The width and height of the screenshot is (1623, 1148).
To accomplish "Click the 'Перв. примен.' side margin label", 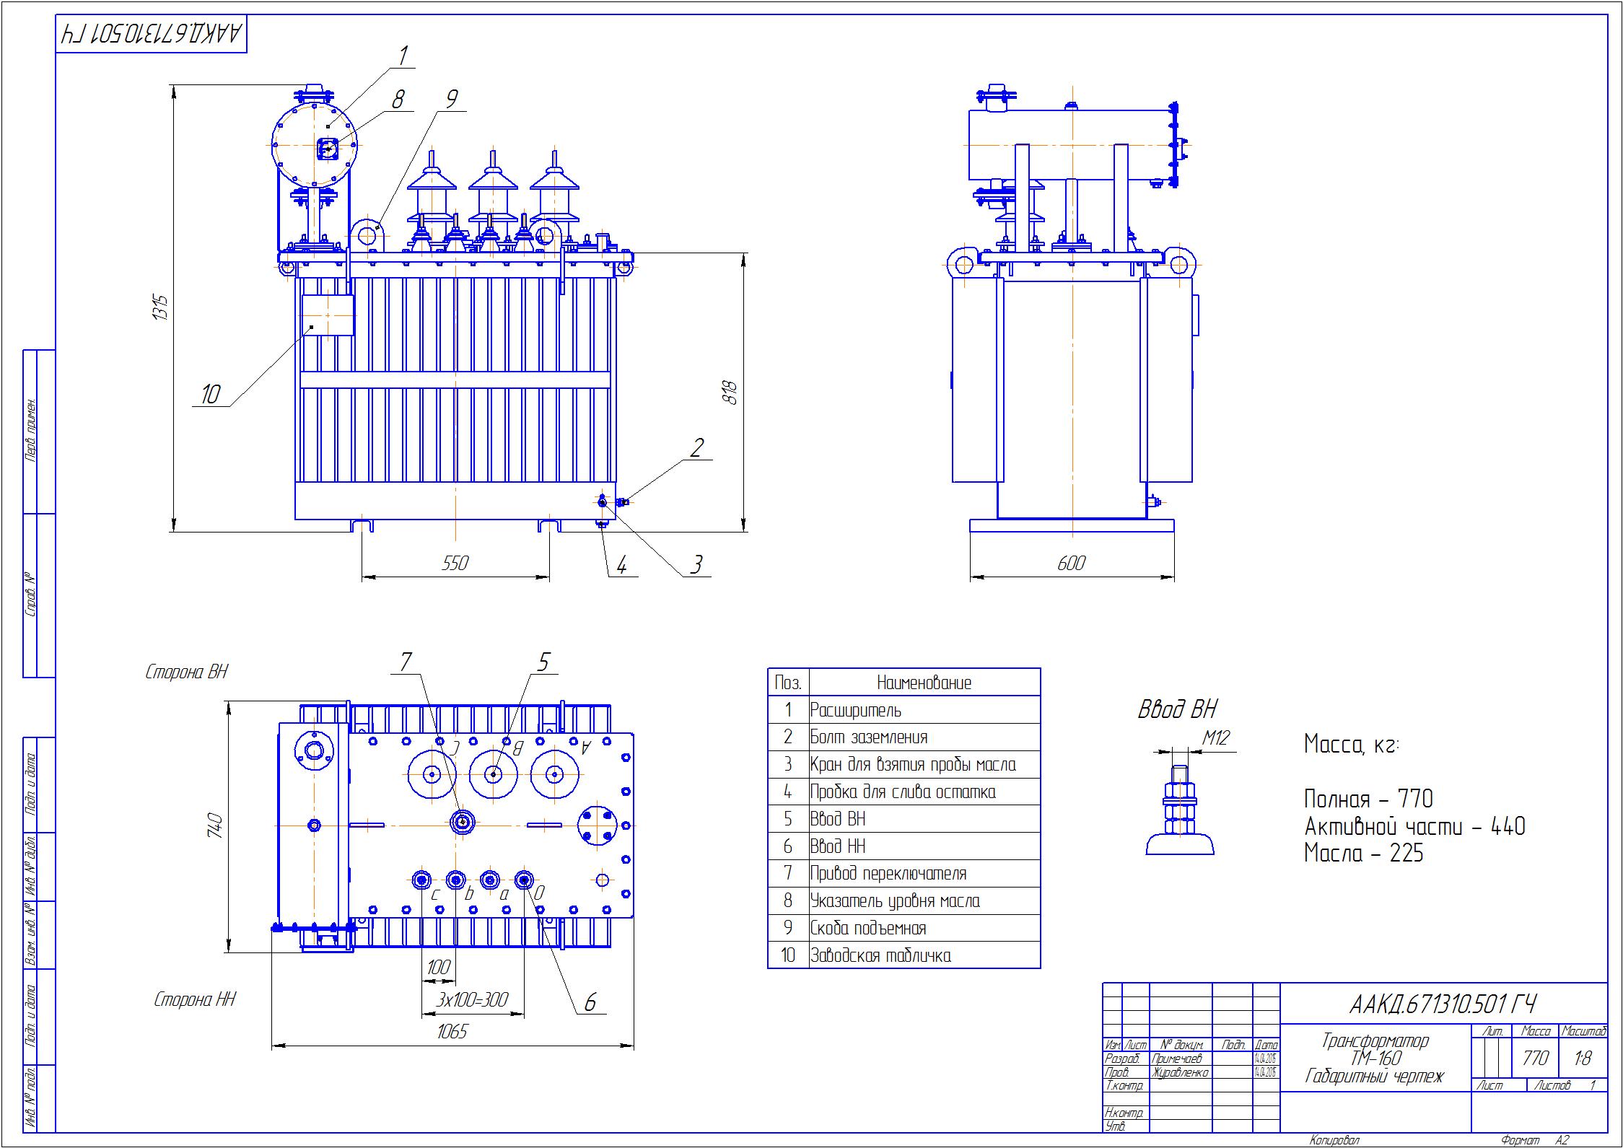I will 31,429.
